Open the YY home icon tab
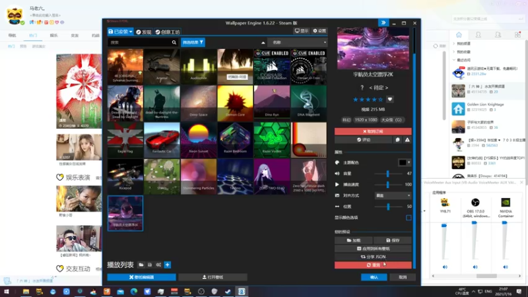 (x=459, y=35)
